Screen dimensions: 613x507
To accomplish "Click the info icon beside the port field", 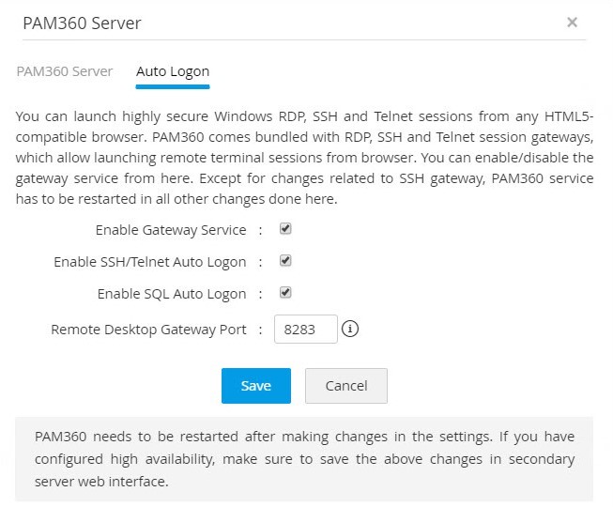I will (x=351, y=330).
